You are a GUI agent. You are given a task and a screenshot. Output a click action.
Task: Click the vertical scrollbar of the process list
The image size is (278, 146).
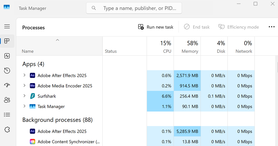(277, 67)
